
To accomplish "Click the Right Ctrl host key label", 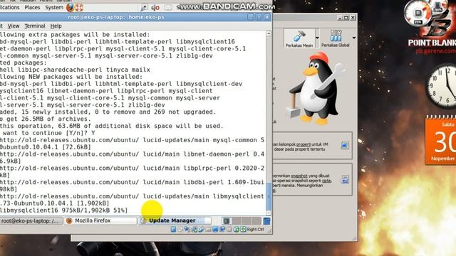I will [256, 229].
